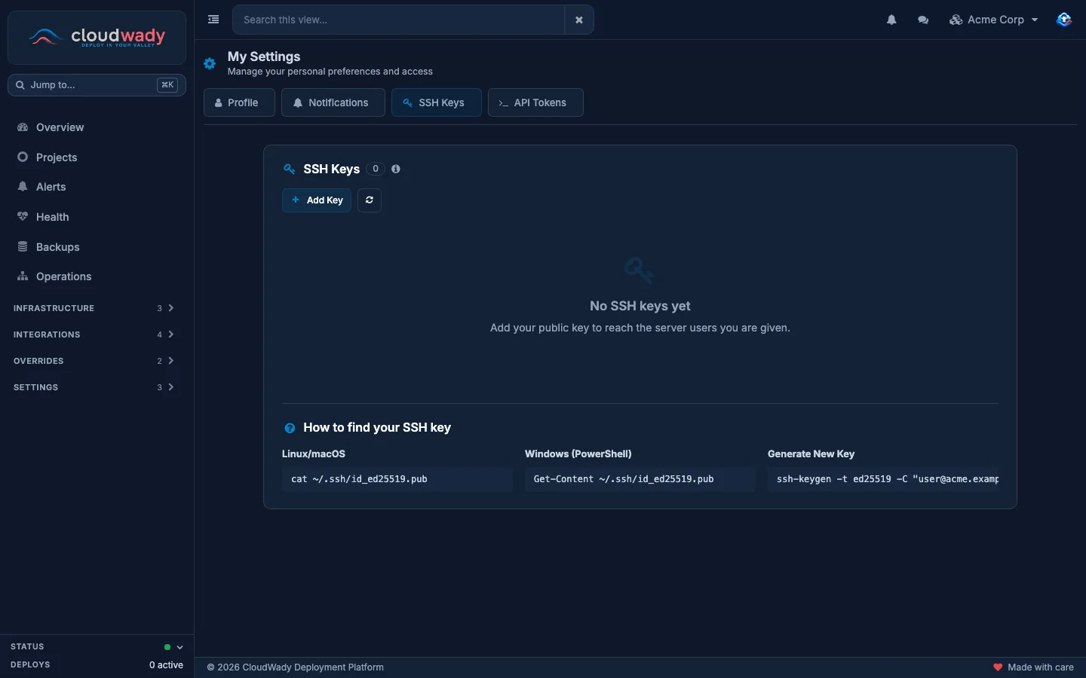
Task: Open Projects in sidebar
Action: (97, 157)
